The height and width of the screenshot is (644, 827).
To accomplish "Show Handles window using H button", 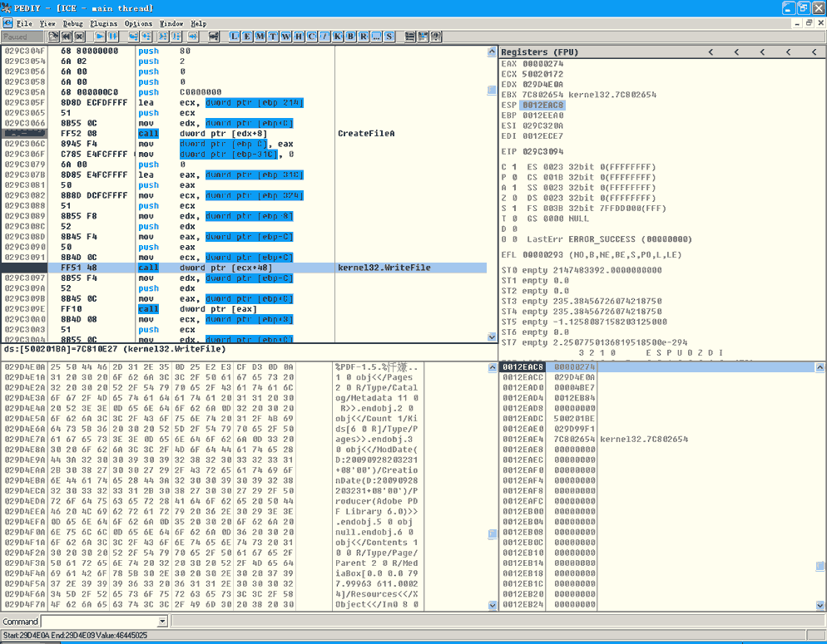I will tap(299, 37).
